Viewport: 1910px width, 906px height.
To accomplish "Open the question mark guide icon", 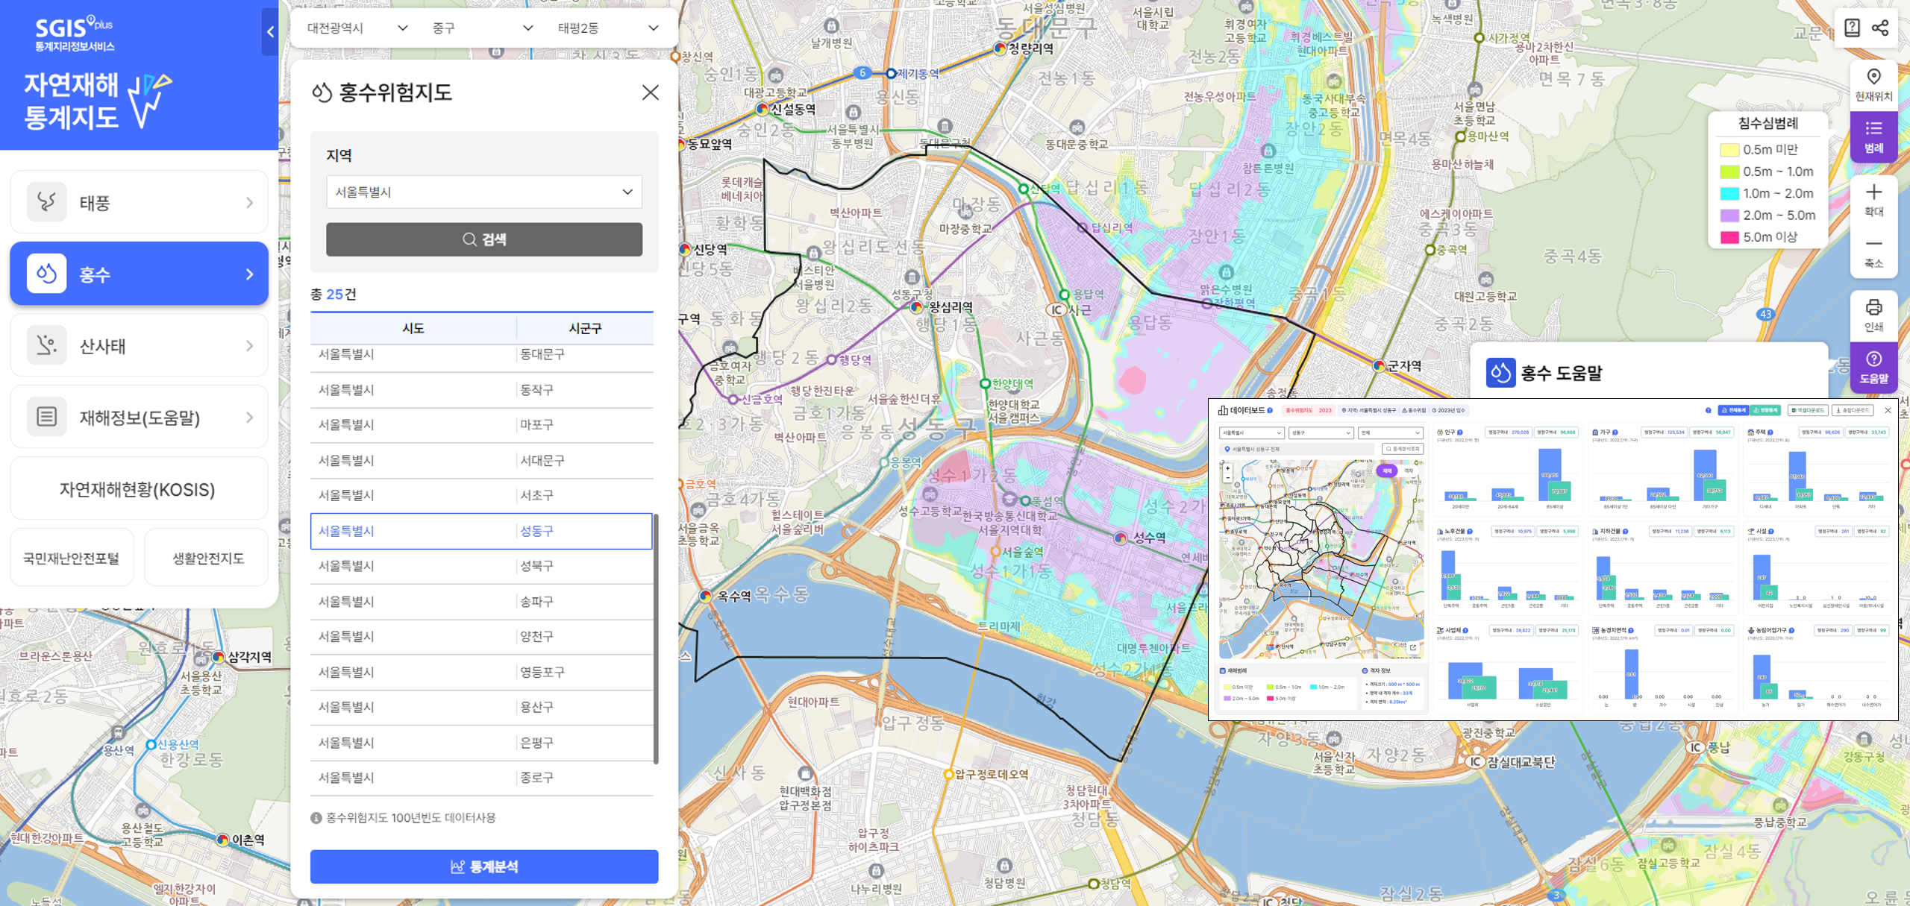I will click(1852, 28).
